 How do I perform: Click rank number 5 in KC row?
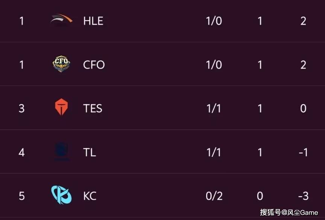tap(21, 196)
